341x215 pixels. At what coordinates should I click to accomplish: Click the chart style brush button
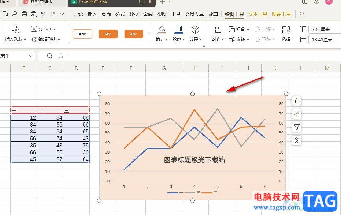point(297,114)
